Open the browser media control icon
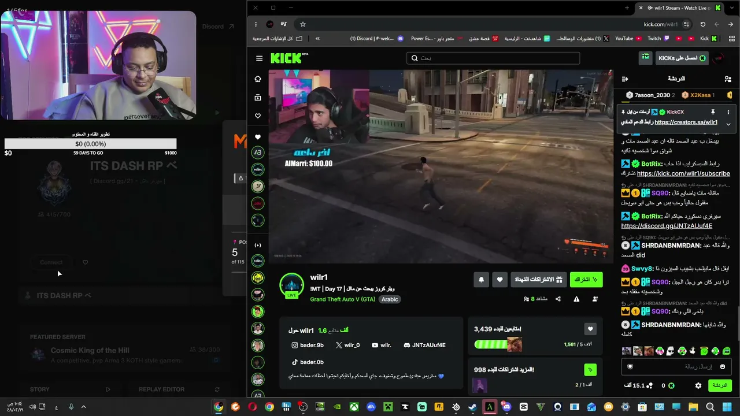 pyautogui.click(x=283, y=24)
